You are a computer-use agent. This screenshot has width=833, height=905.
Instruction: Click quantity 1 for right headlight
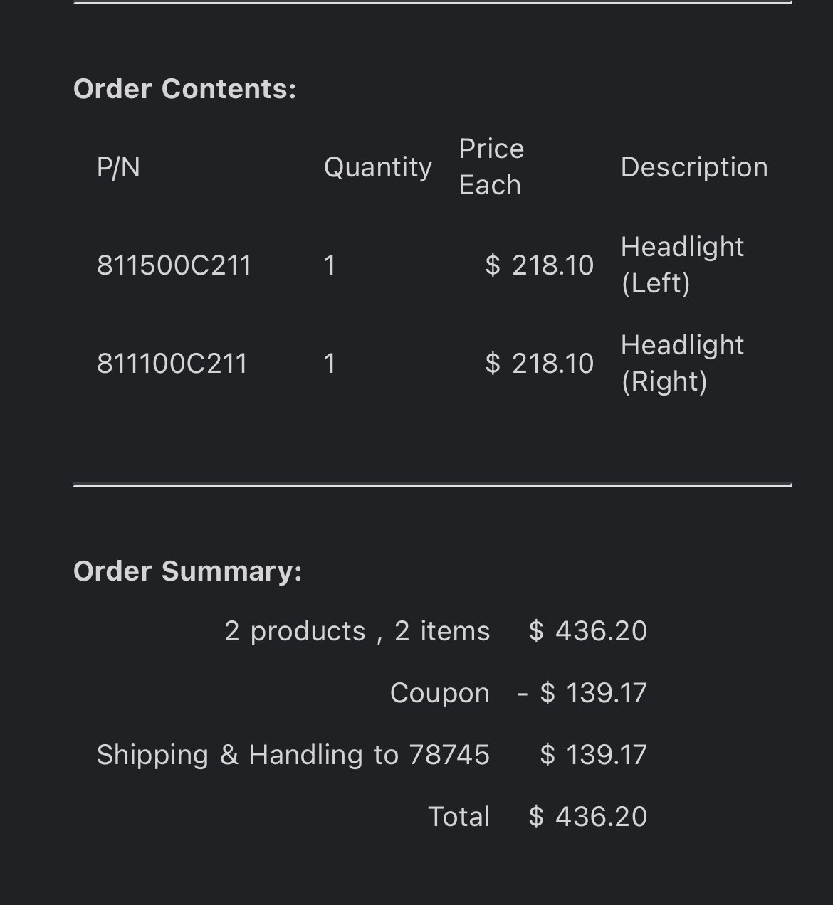click(x=330, y=364)
